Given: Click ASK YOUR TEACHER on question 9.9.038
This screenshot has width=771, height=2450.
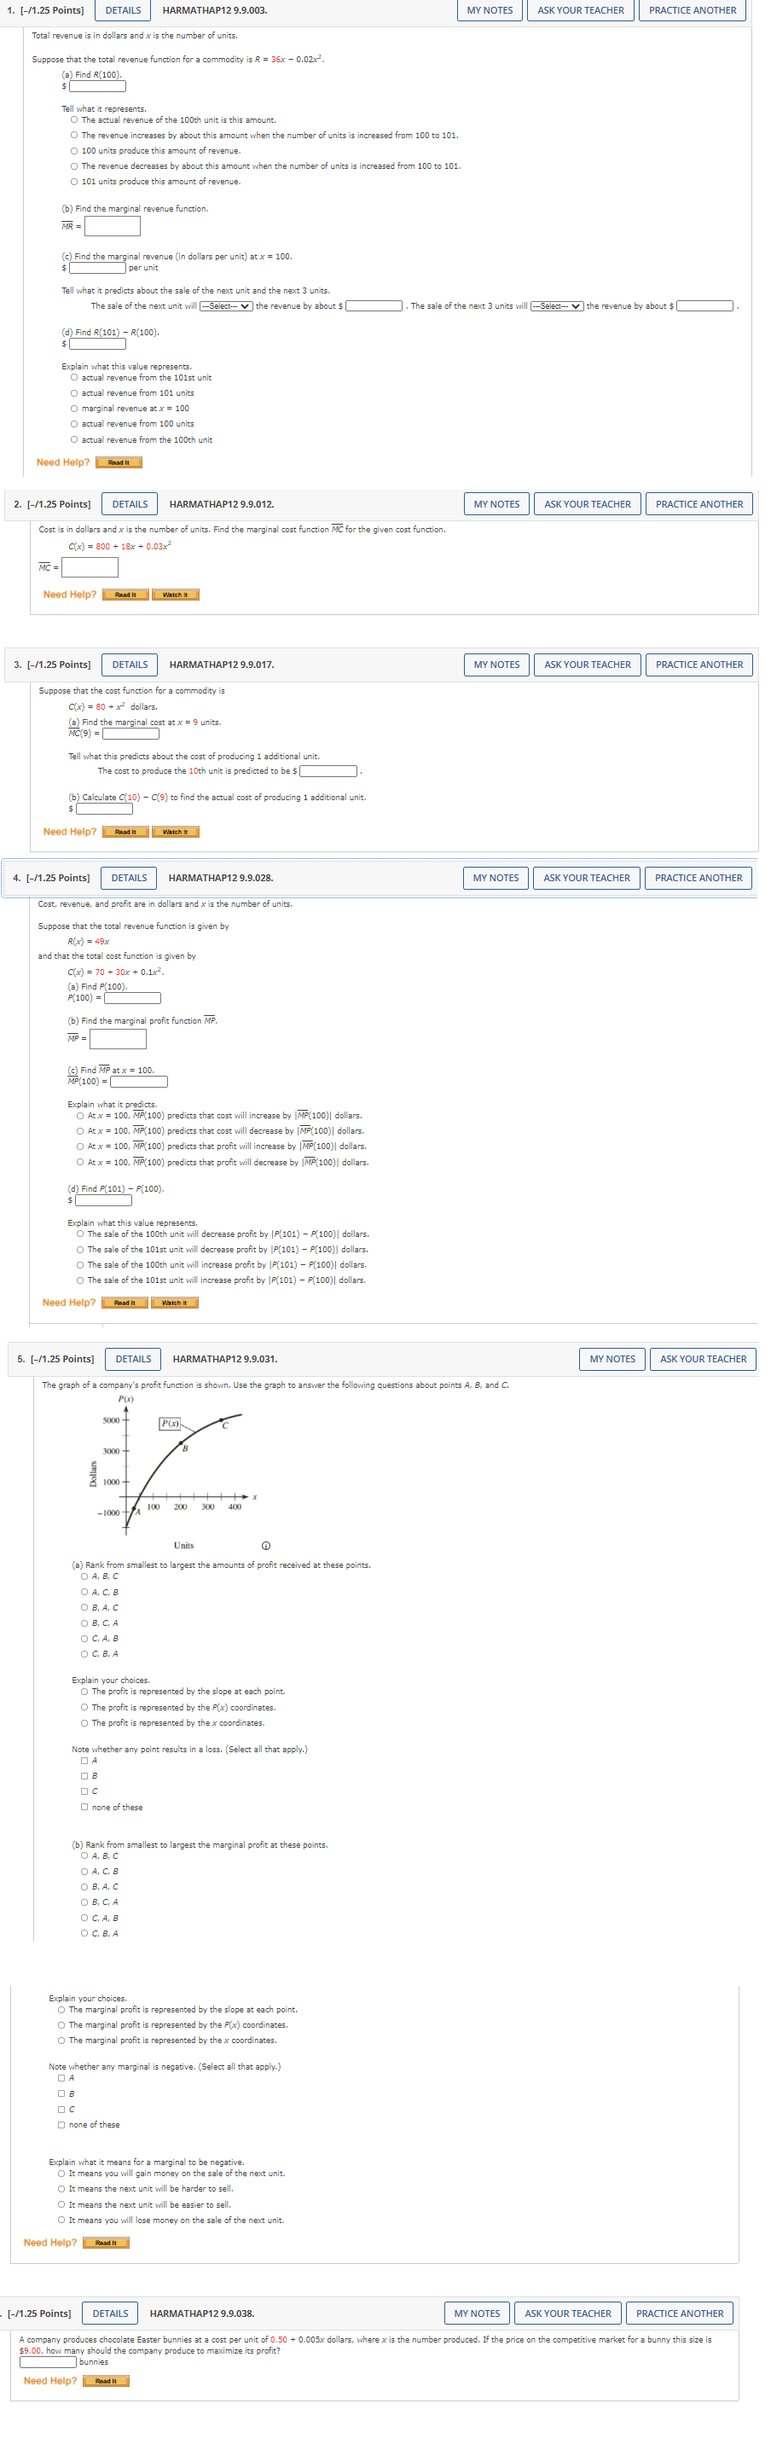Looking at the screenshot, I should pos(567,2313).
